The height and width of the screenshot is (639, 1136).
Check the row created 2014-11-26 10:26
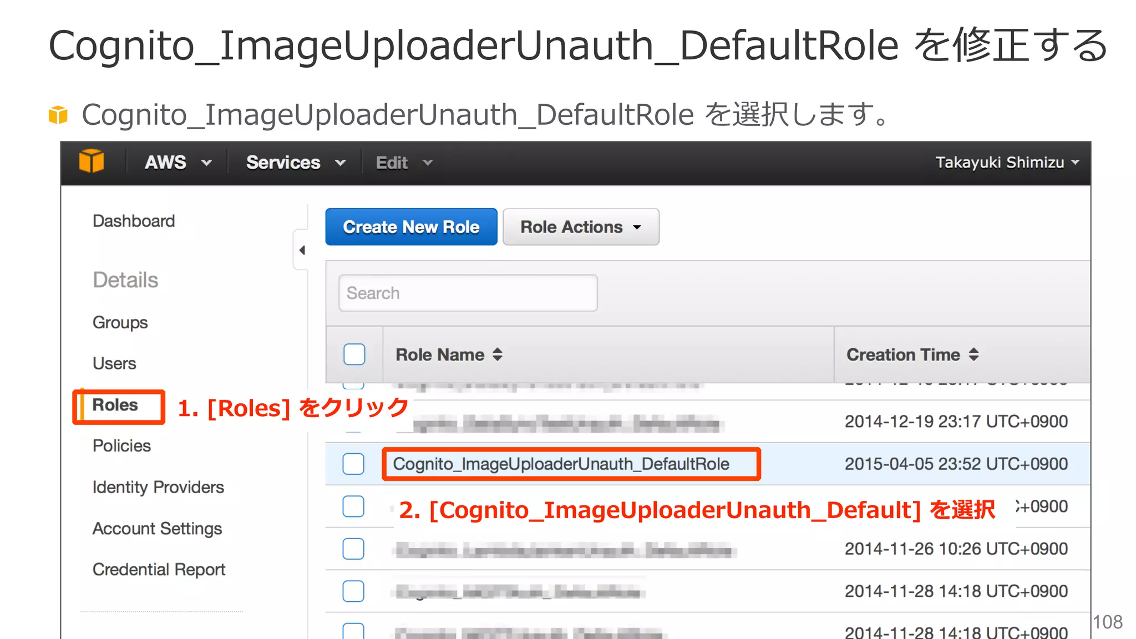pos(353,549)
